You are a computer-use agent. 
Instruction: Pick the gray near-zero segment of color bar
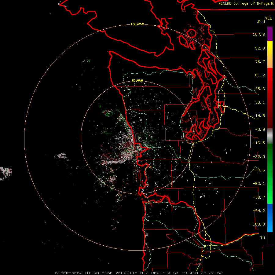(x=270, y=136)
